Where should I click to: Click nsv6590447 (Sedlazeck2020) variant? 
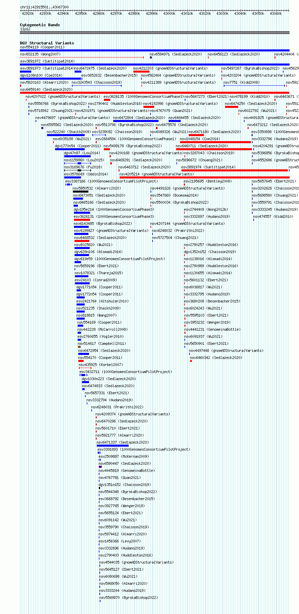point(125,464)
